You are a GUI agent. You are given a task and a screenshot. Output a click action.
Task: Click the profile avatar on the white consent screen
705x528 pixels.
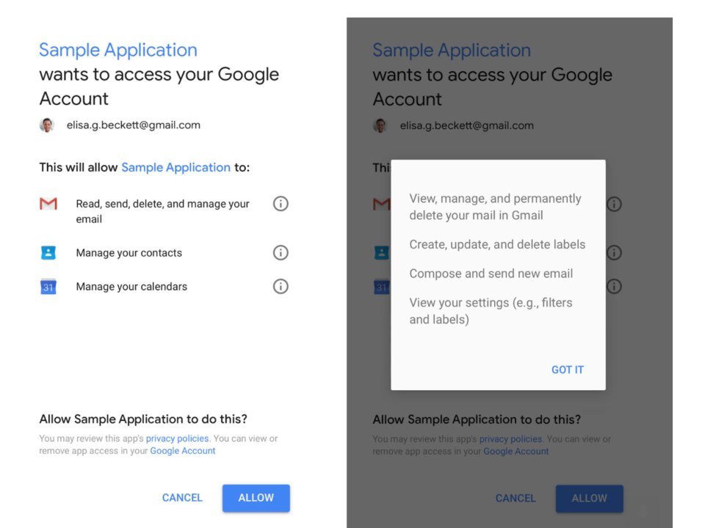pos(47,125)
